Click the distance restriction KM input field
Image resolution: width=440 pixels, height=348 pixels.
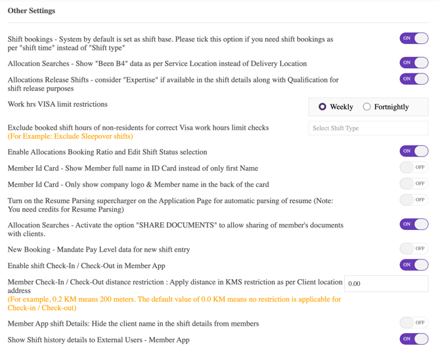pos(386,284)
